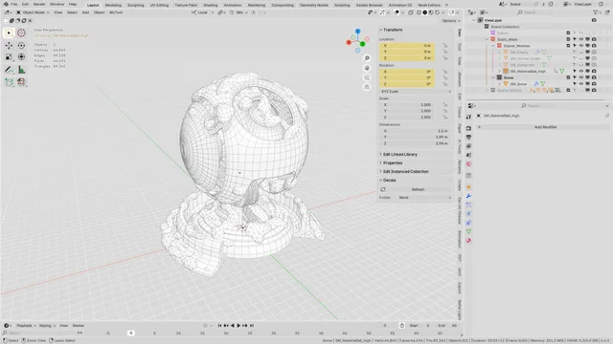Select the Move tool in toolbar

point(9,46)
